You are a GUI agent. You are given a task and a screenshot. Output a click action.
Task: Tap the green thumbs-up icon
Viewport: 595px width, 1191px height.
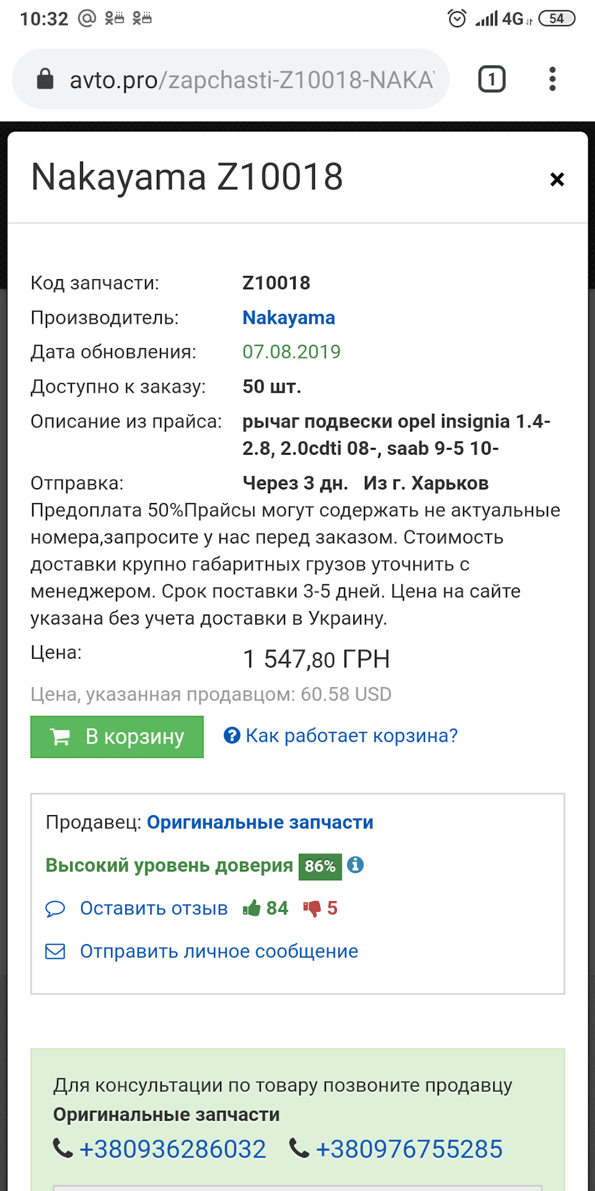pos(252,908)
